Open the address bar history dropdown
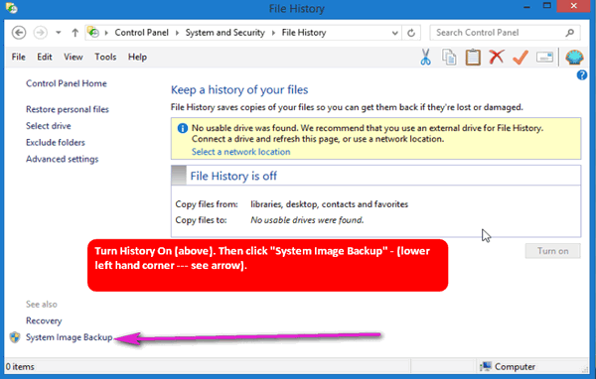The height and width of the screenshot is (379, 596). tap(395, 33)
